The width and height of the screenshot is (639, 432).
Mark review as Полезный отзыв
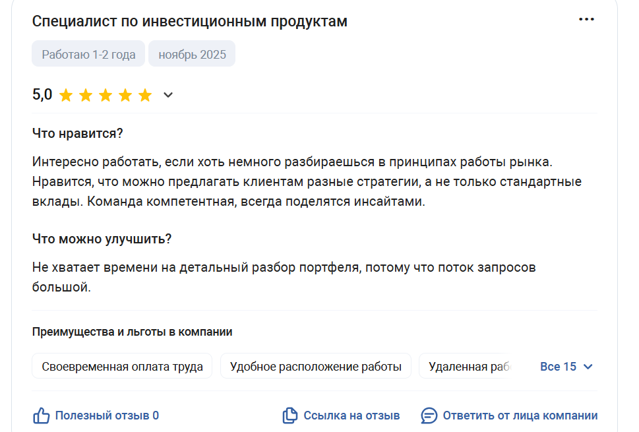pyautogui.click(x=107, y=416)
